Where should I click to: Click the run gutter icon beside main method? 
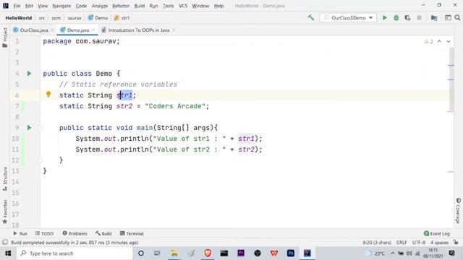pos(29,128)
